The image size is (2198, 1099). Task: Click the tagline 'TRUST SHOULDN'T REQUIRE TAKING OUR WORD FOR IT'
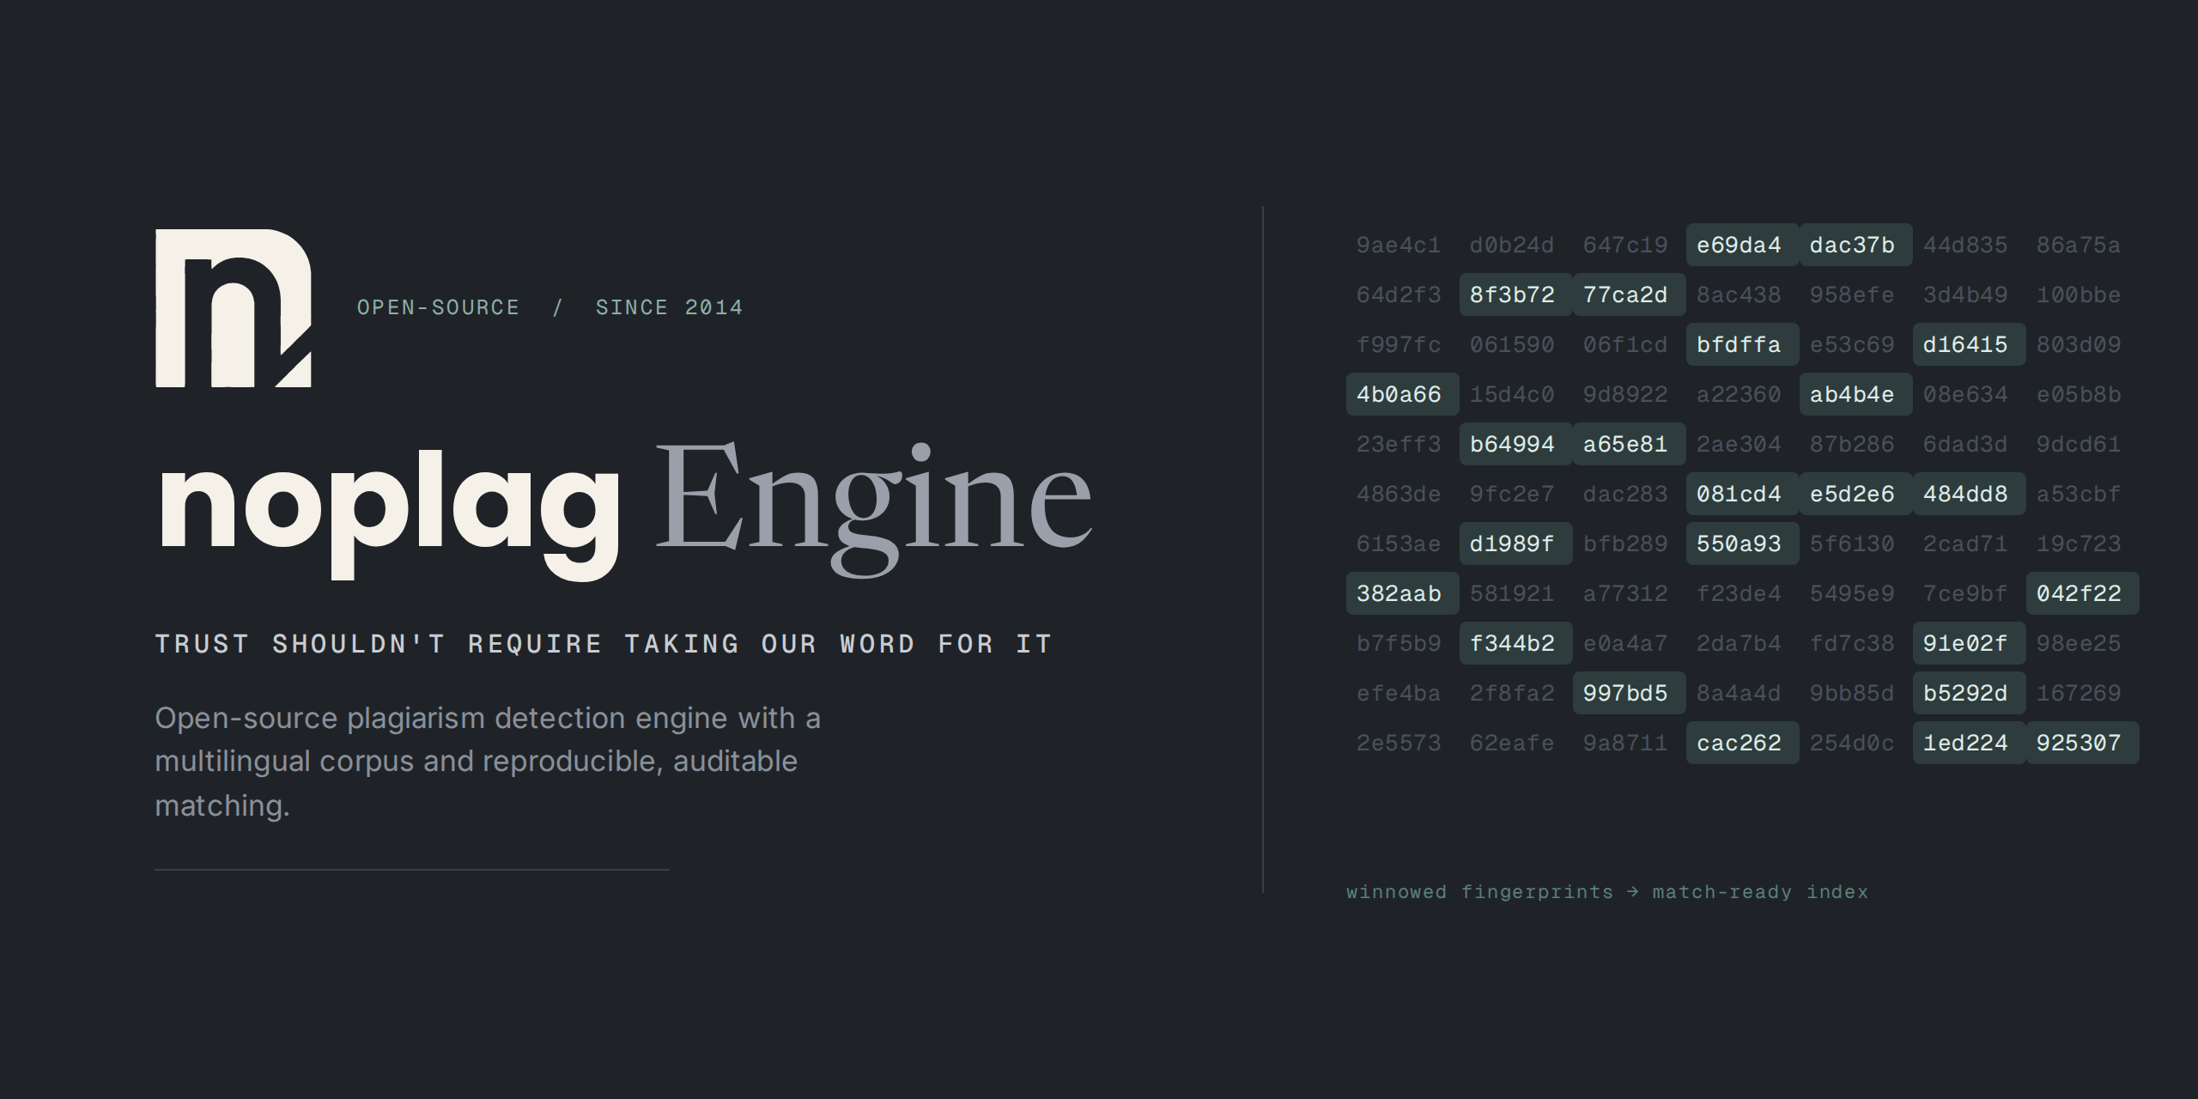click(x=604, y=644)
